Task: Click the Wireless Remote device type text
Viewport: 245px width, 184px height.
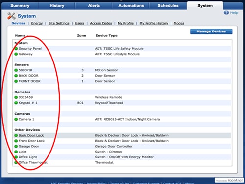Action: pyautogui.click(x=108, y=97)
